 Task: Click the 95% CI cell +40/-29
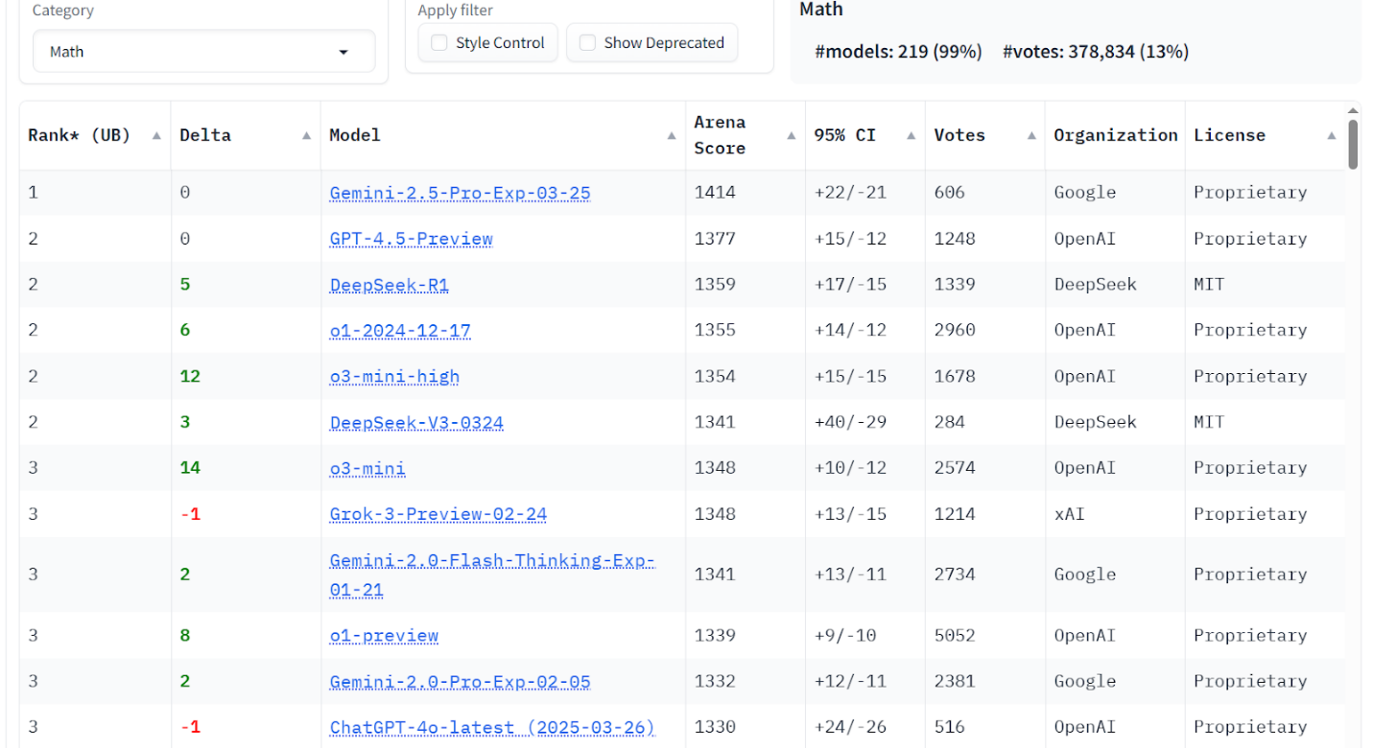coord(850,423)
